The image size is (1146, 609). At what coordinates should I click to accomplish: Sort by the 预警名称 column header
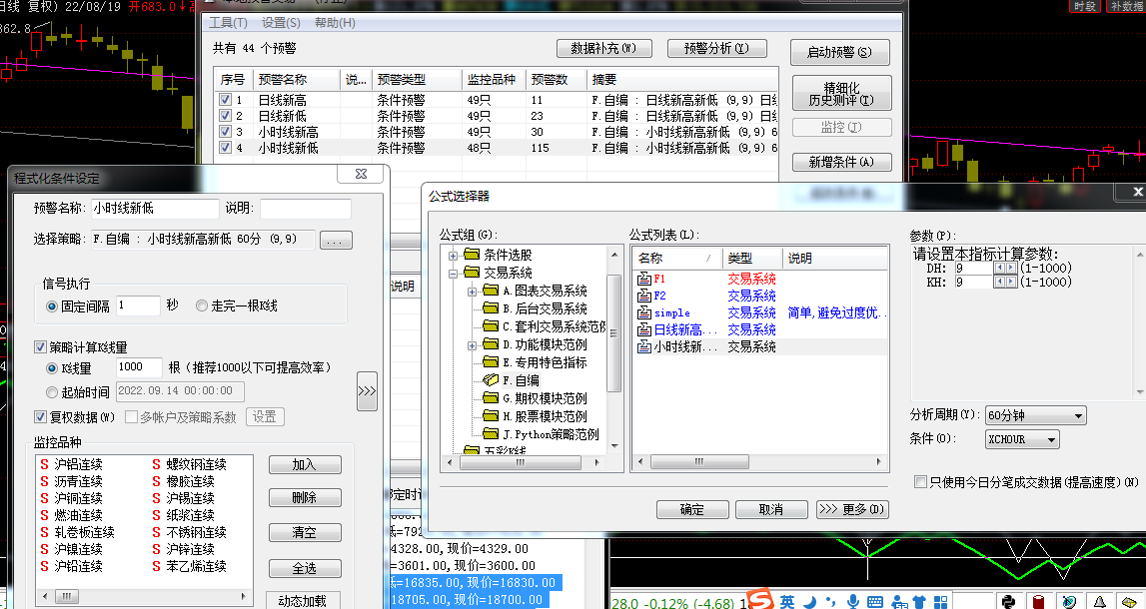pos(297,80)
